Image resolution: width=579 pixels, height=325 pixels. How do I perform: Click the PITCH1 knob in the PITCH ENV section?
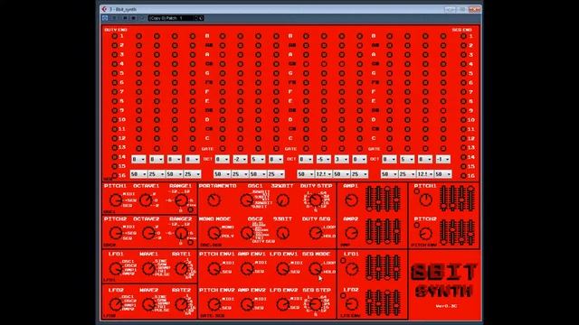pyautogui.click(x=426, y=200)
